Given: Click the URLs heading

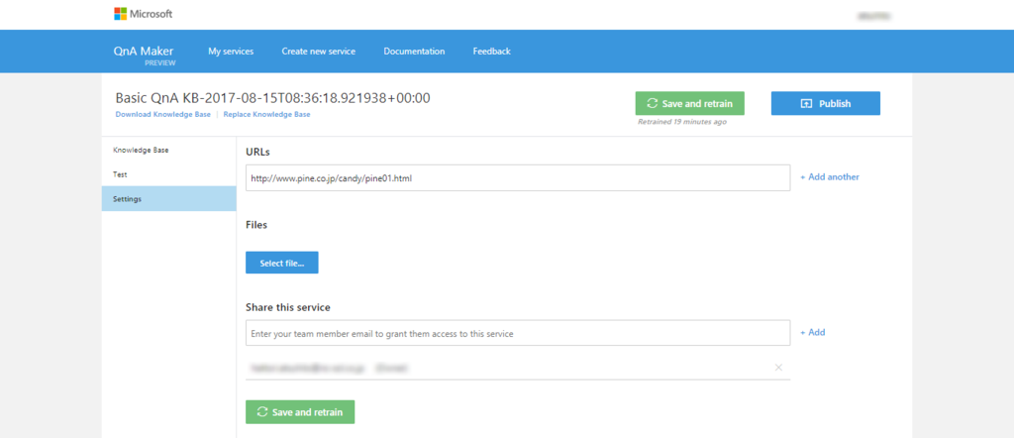Looking at the screenshot, I should 257,152.
